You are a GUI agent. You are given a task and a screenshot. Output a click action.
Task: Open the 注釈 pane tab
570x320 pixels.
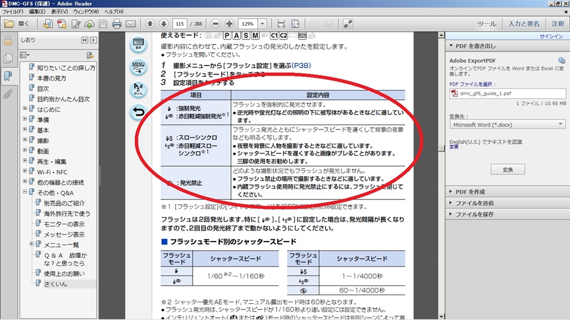point(558,24)
